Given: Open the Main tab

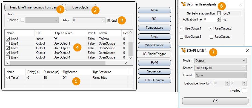Looking at the screenshot, I should point(154,10).
